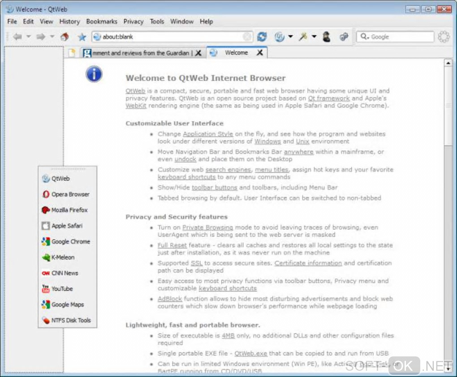
Task: Open the Help menu
Action: coord(207,21)
